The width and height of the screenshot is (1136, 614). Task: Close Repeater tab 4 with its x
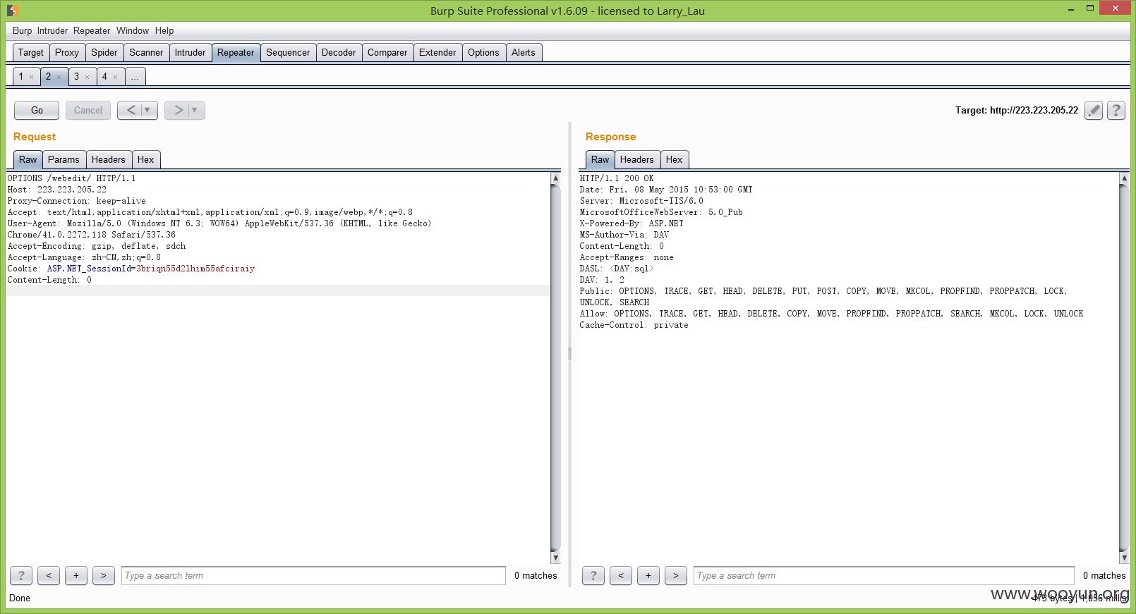click(x=115, y=77)
